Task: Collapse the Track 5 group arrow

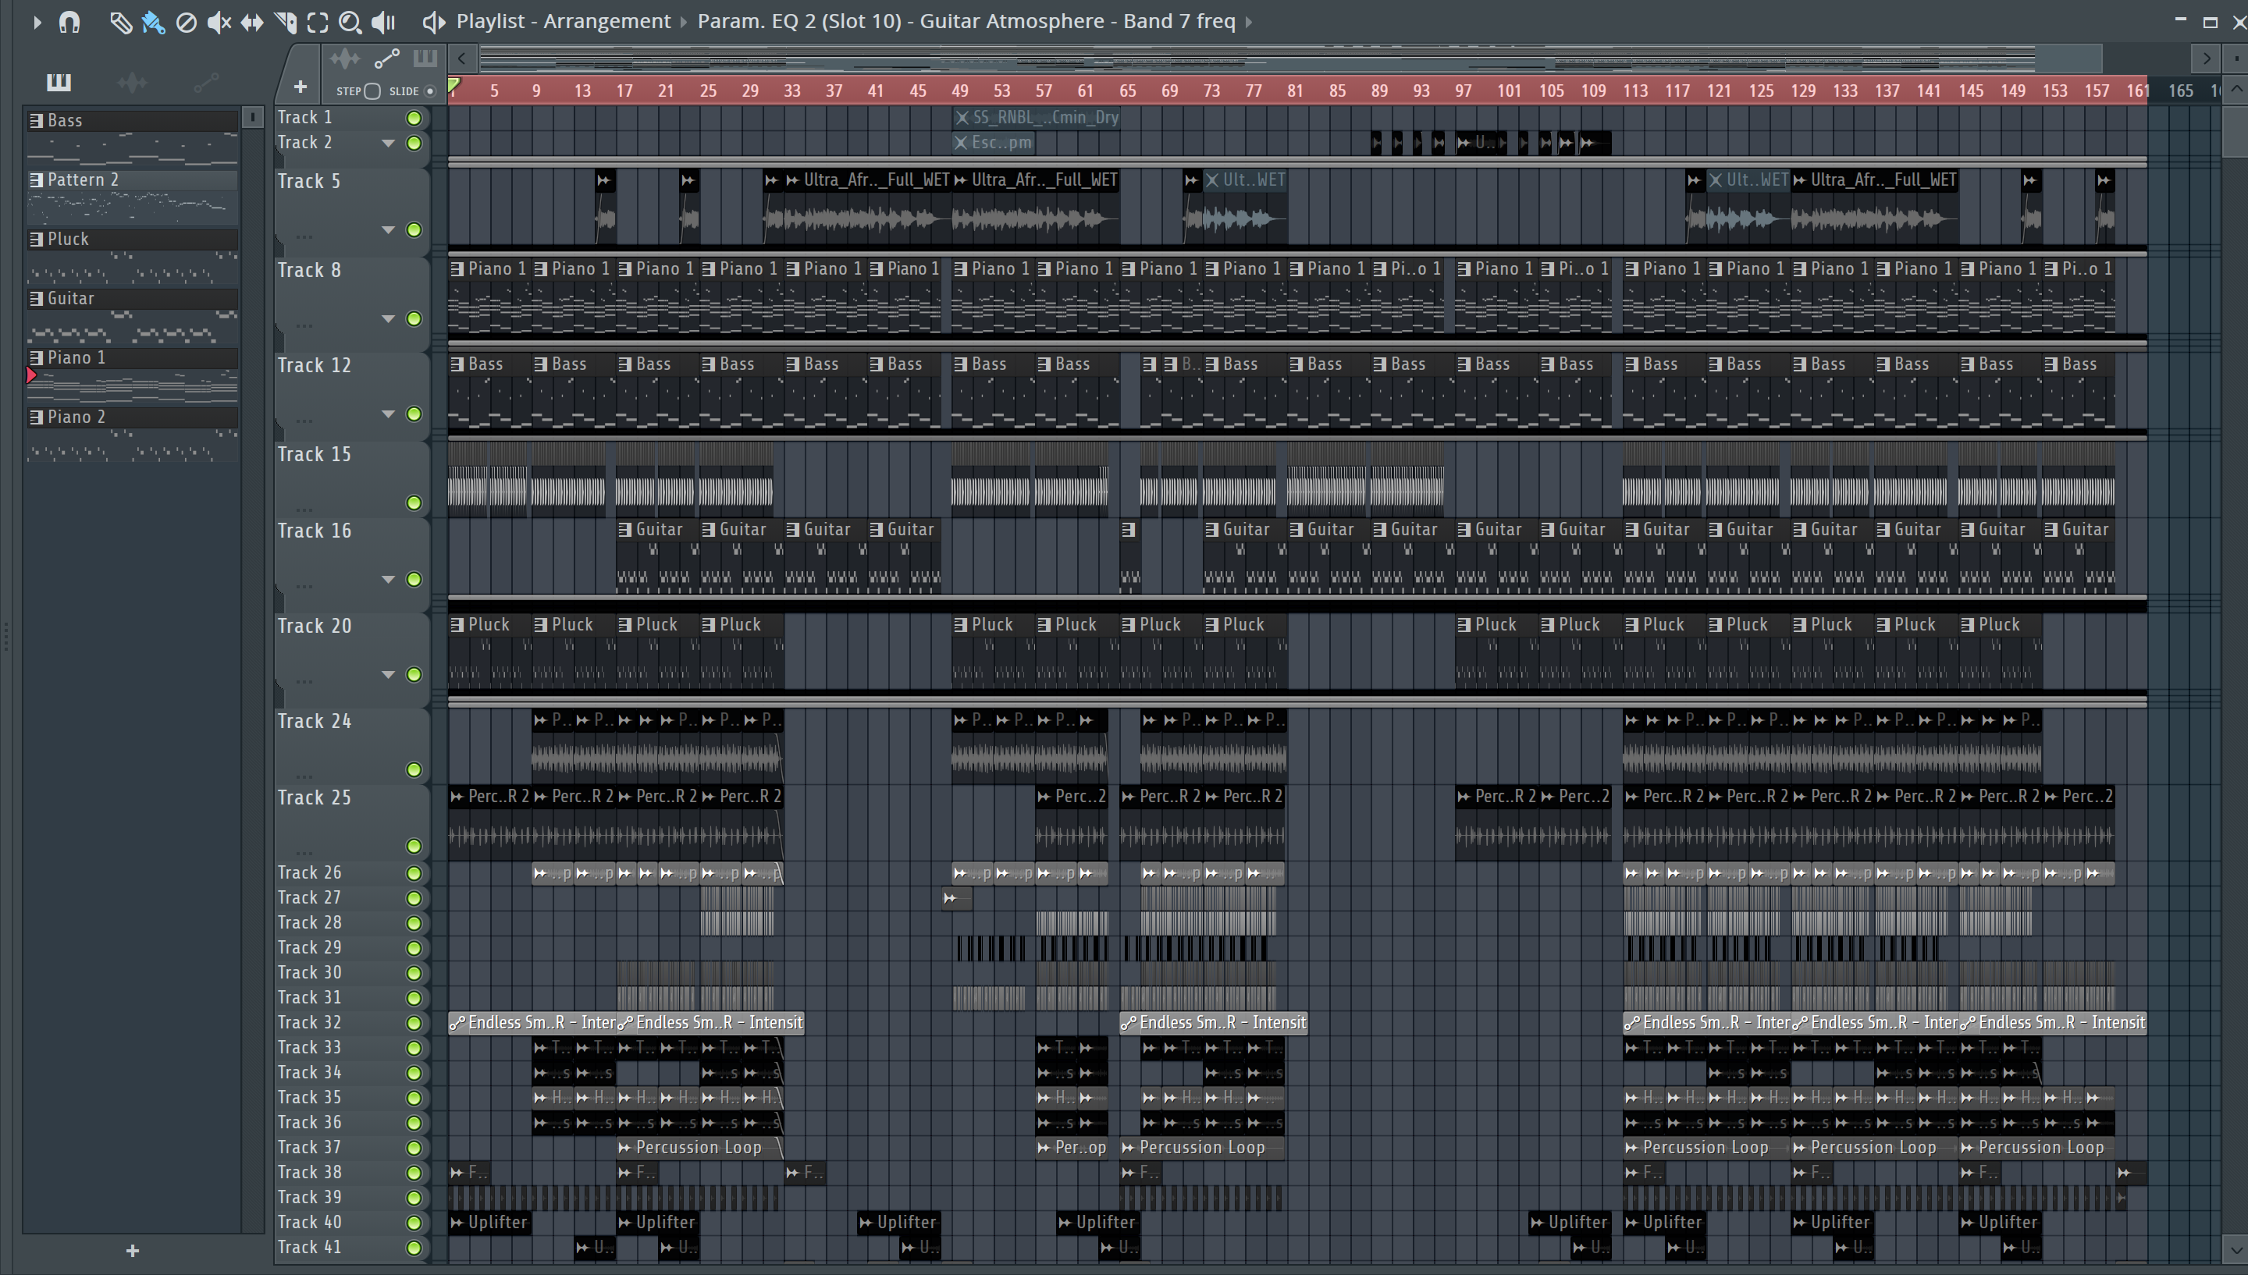Action: (x=388, y=229)
